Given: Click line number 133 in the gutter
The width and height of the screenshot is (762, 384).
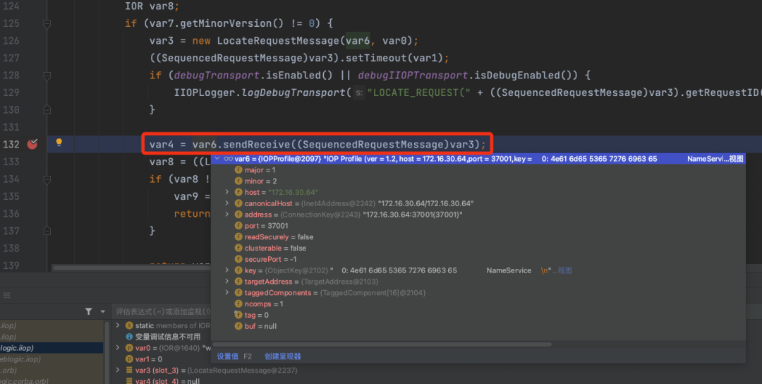Looking at the screenshot, I should [11, 162].
